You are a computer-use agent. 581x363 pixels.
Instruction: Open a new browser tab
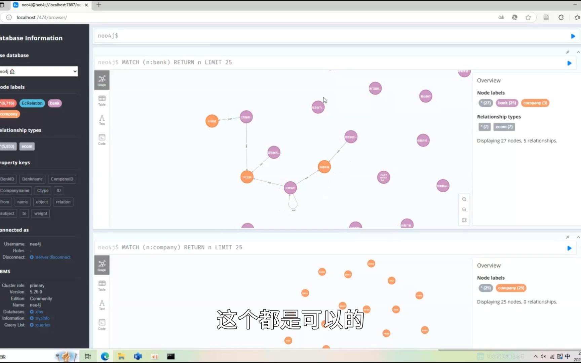pos(99,5)
